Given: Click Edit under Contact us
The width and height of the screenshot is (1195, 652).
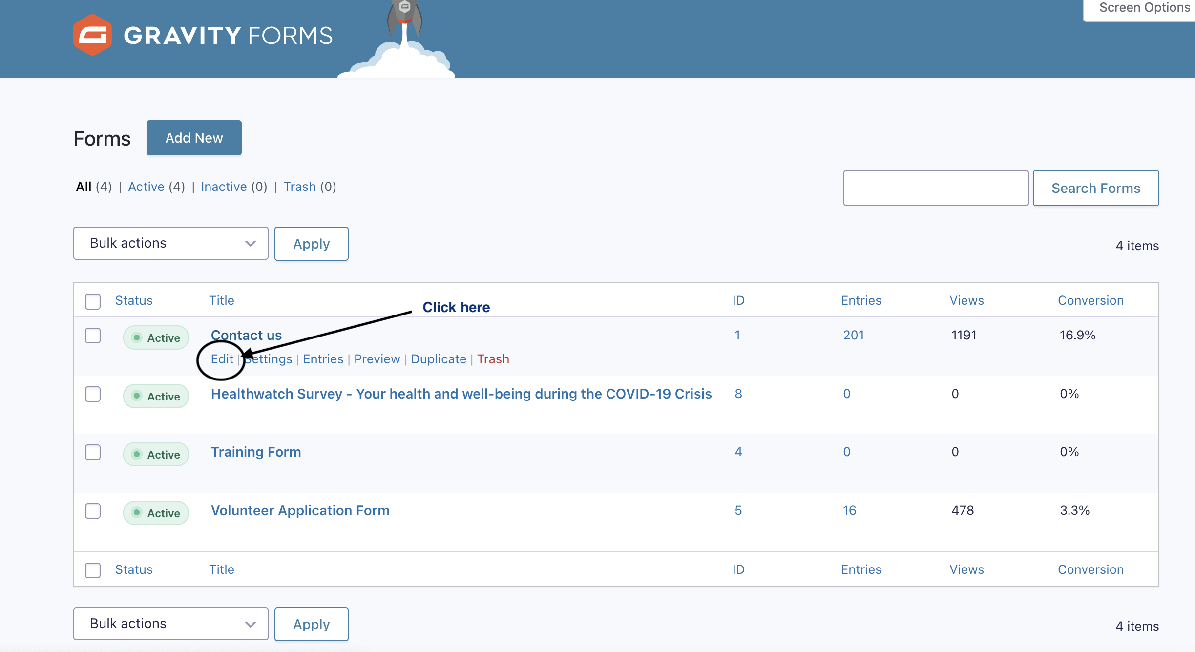Looking at the screenshot, I should tap(222, 359).
